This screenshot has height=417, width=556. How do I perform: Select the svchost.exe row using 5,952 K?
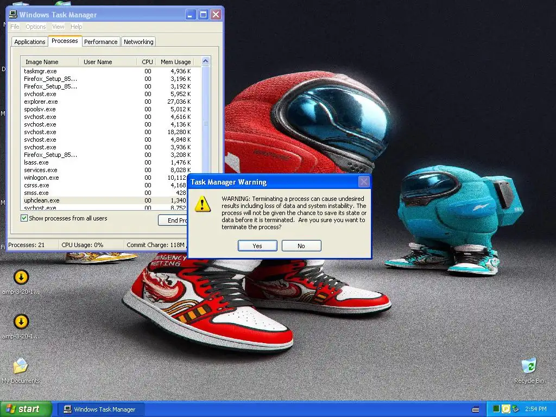[108, 94]
